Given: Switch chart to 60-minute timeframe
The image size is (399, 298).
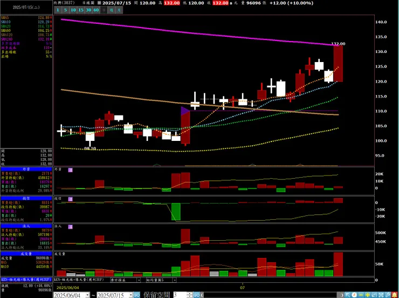Looking at the screenshot, I should [96, 10].
